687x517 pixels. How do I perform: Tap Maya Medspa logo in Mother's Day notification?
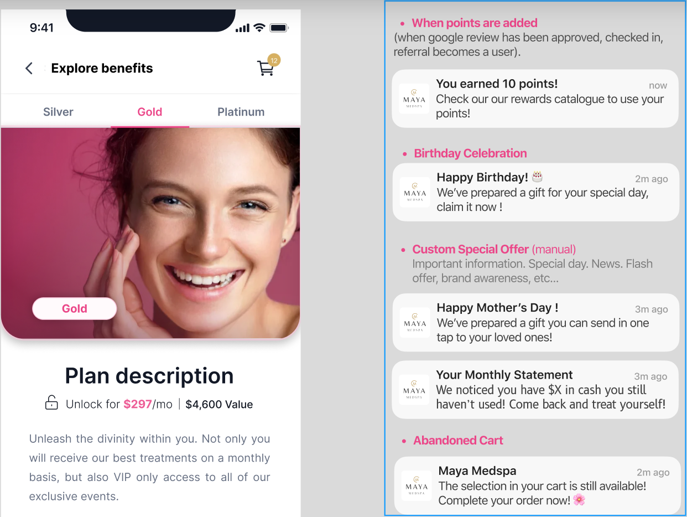(415, 323)
